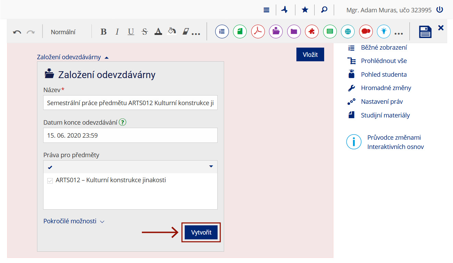Screen dimensions: 453x263
Task: Open Pohled studenta view
Action: coord(384,75)
